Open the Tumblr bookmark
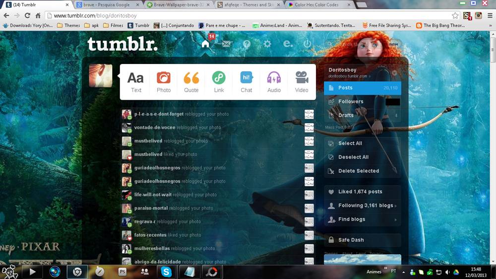 (x=138, y=25)
